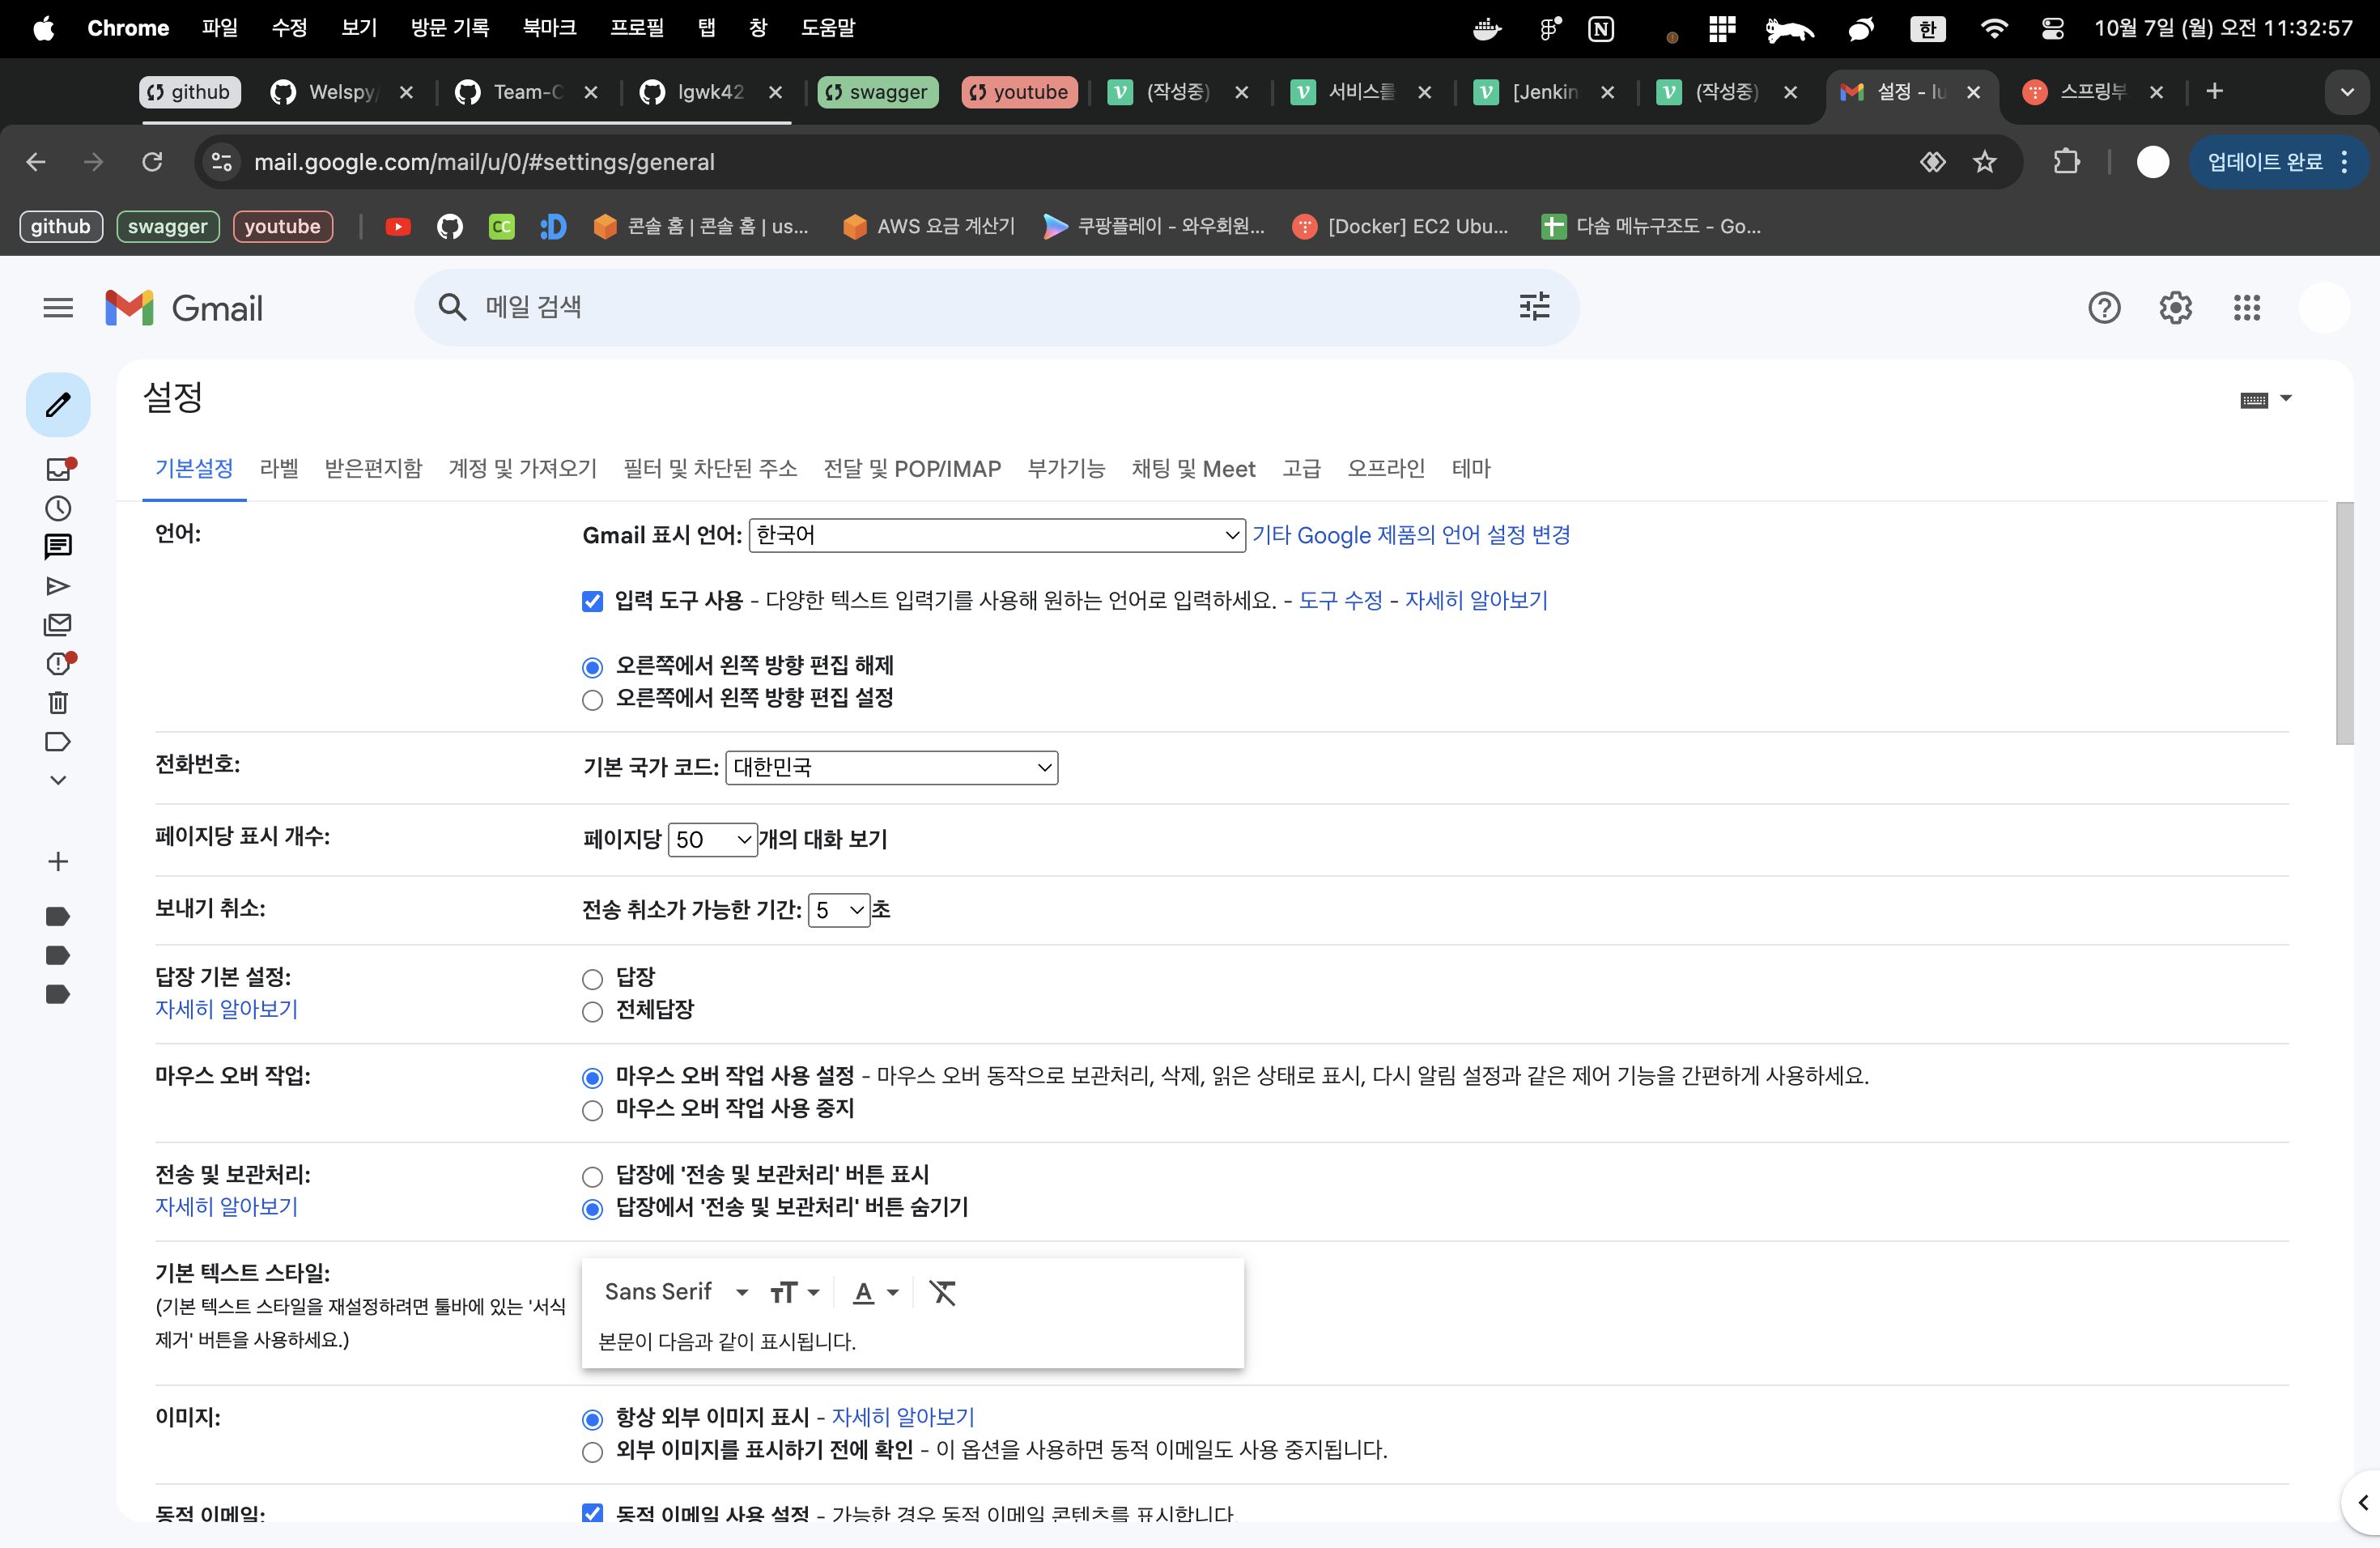Click 기타 Google 제품의 언어 설정 변경 link
Viewport: 2380px width, 1548px height.
1410,535
